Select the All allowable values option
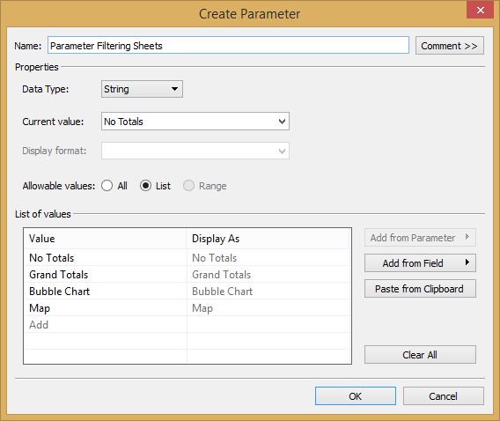The image size is (500, 421). pyautogui.click(x=107, y=186)
